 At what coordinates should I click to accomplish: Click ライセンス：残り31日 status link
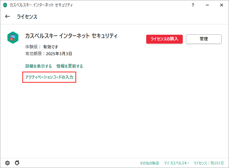209,163
